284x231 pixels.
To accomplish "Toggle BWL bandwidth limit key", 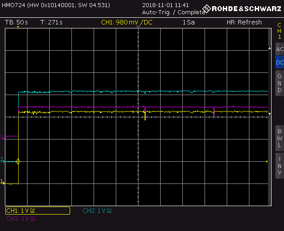I will 280,138.
